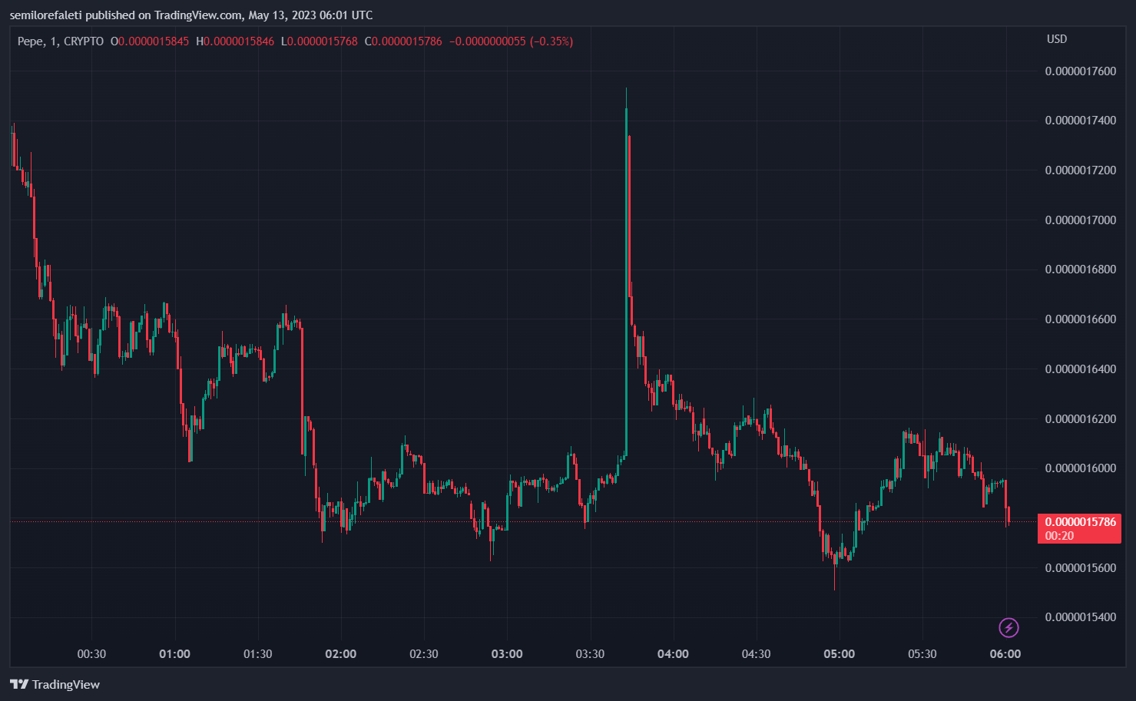Click the 06:00 time axis label

pyautogui.click(x=1005, y=654)
